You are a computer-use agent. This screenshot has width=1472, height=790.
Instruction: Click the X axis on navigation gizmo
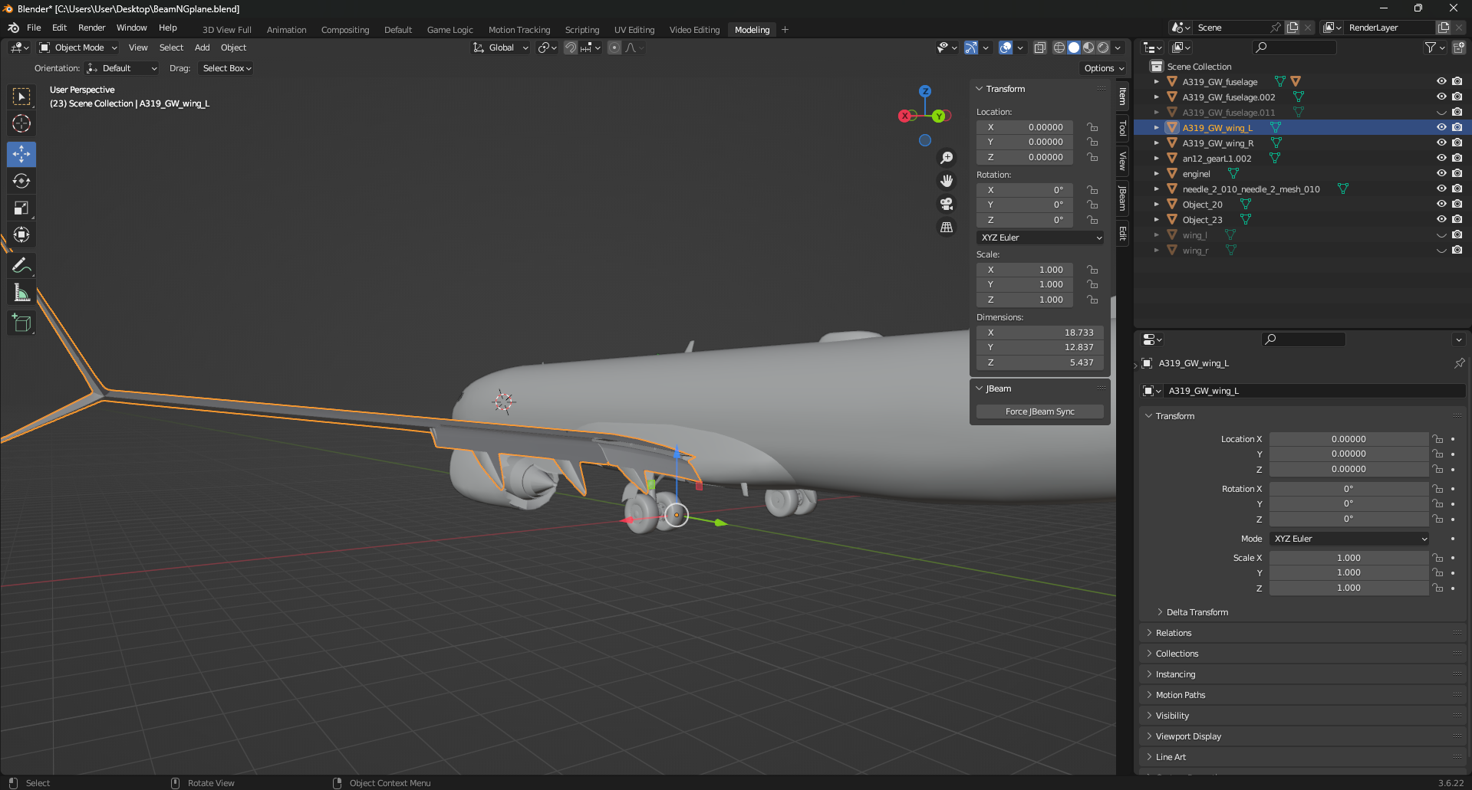(905, 116)
